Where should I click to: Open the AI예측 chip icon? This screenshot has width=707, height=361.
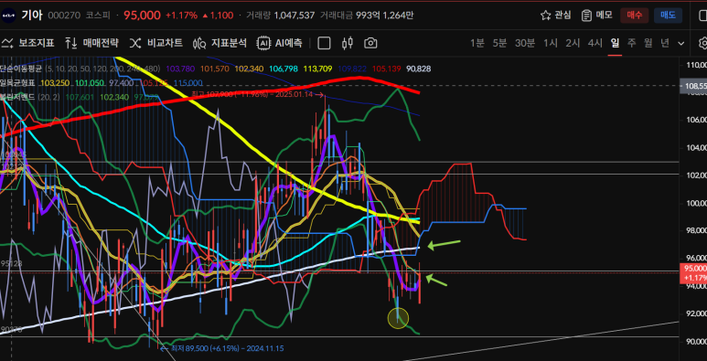tap(263, 43)
